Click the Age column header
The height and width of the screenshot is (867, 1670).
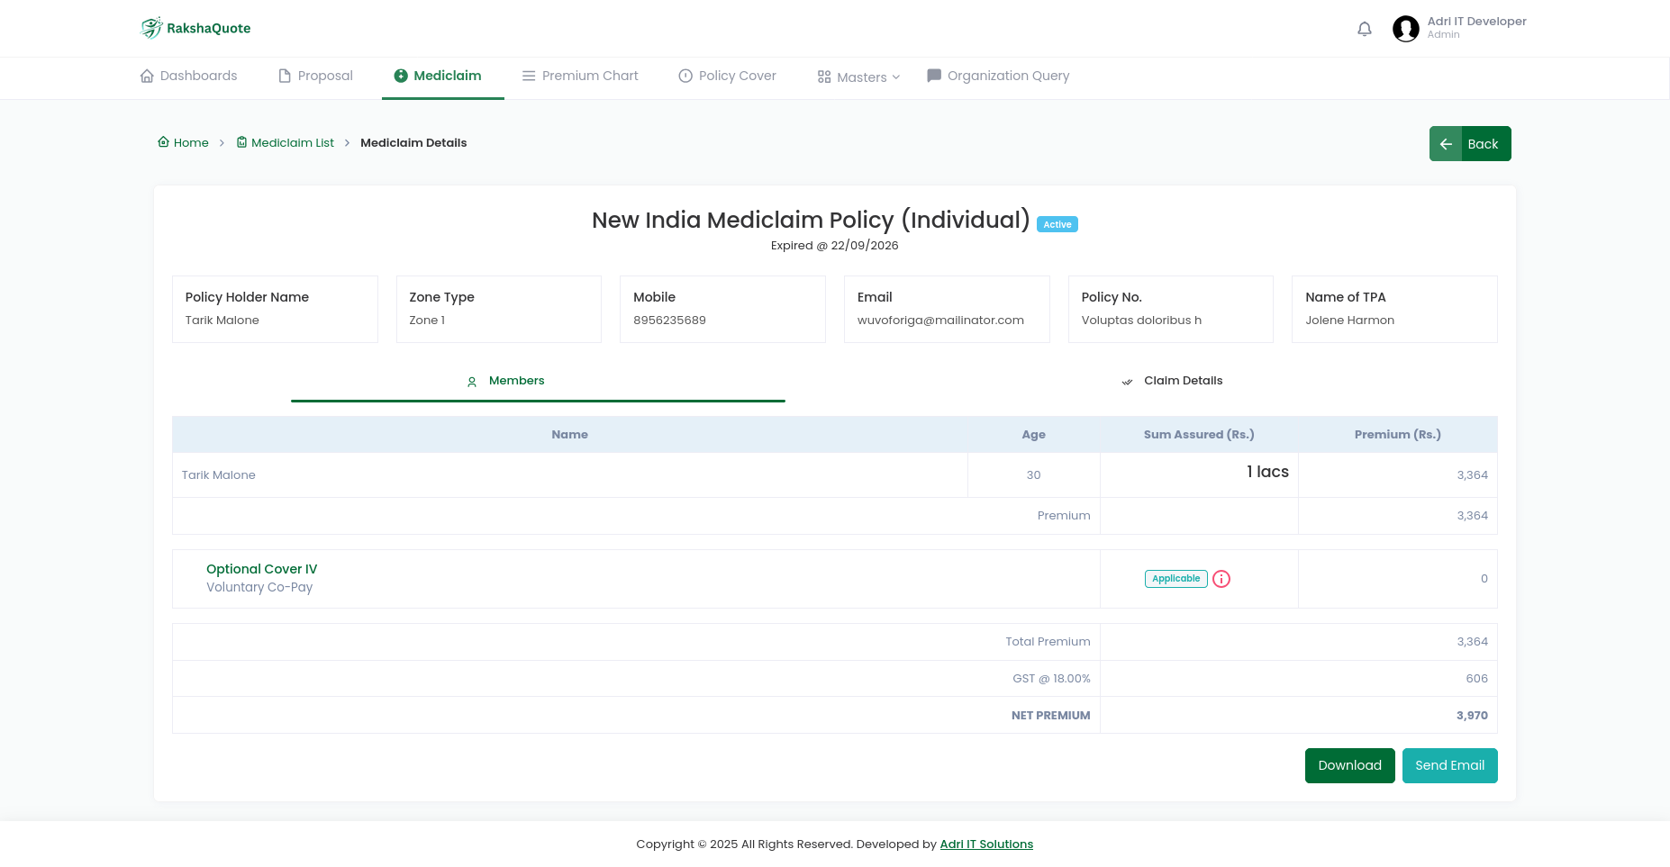[x=1033, y=435]
